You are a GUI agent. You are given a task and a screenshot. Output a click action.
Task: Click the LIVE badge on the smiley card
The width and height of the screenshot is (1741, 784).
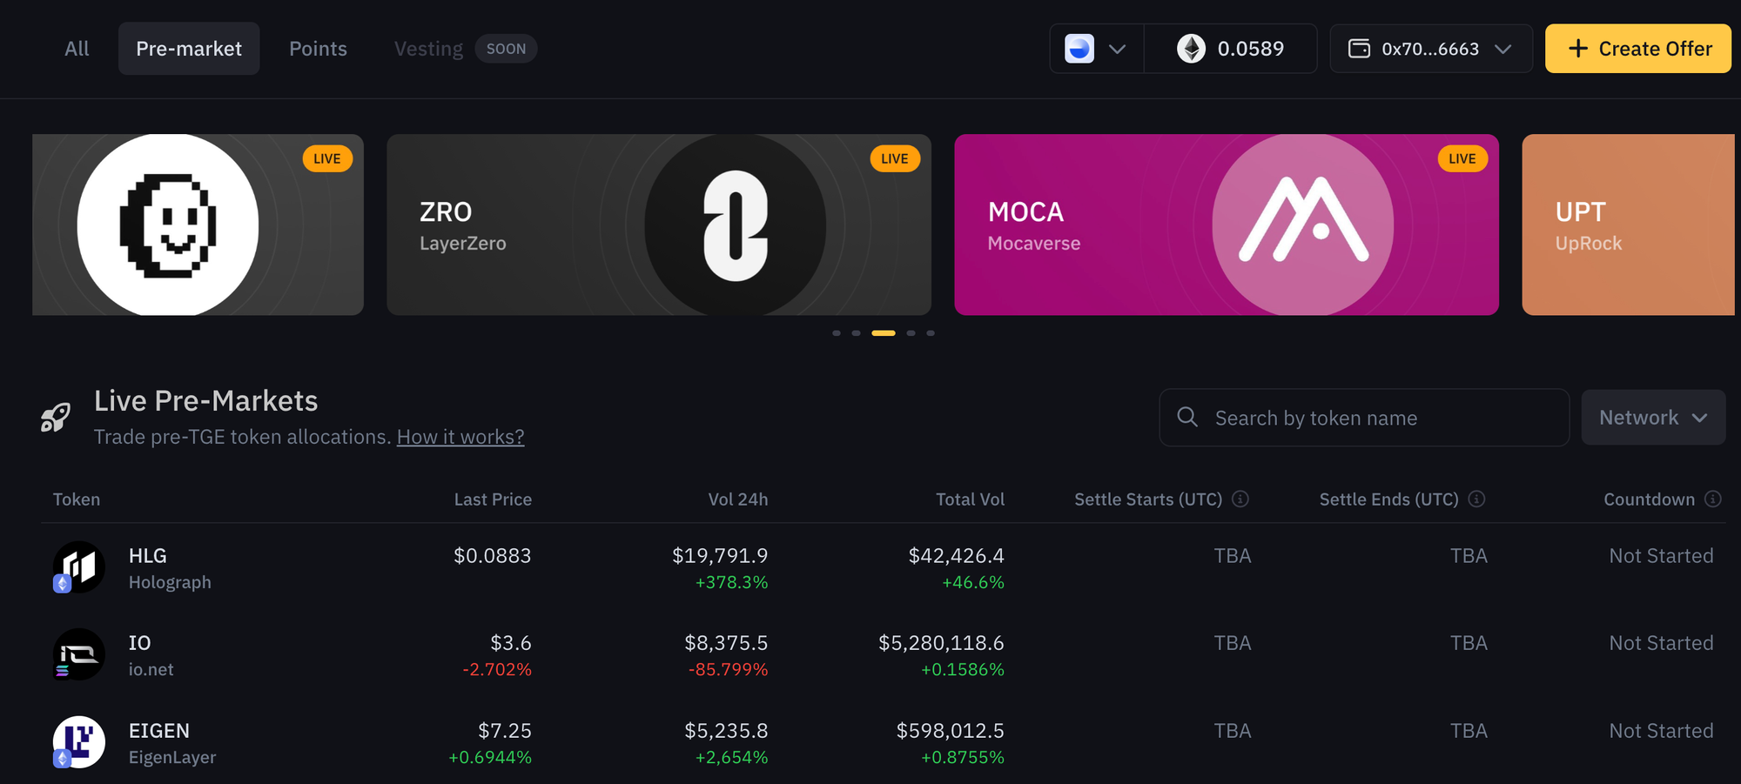pyautogui.click(x=326, y=158)
